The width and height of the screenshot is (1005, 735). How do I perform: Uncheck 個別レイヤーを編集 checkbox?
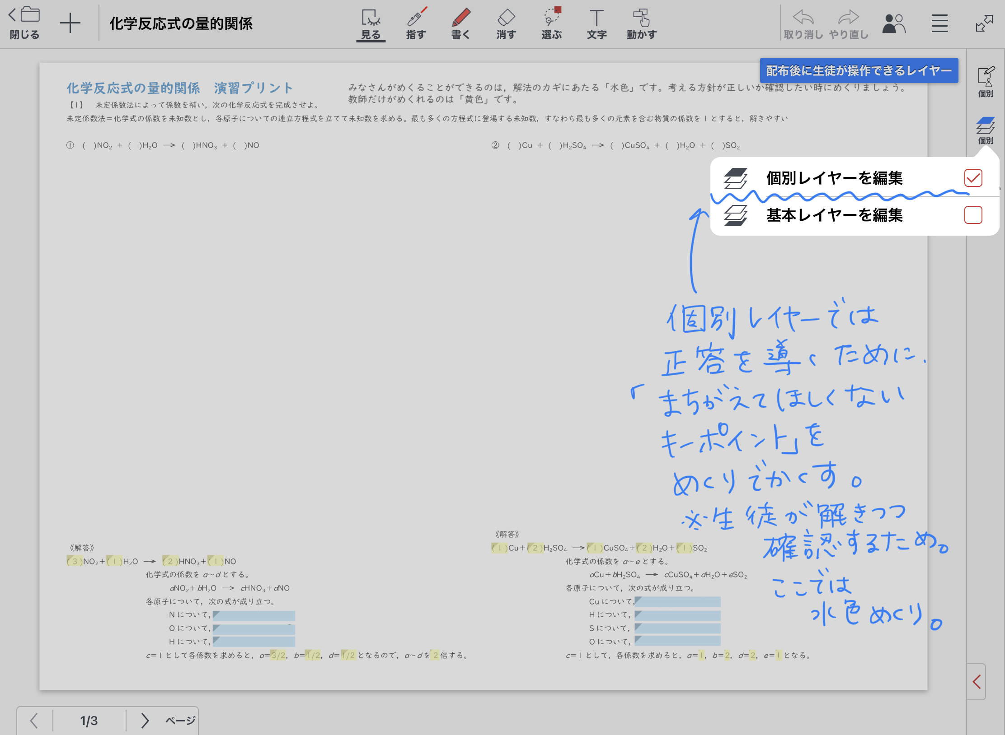(973, 178)
